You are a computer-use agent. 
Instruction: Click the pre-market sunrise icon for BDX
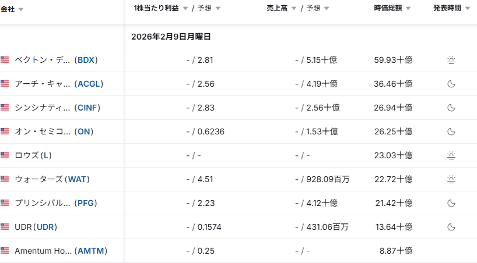point(451,60)
